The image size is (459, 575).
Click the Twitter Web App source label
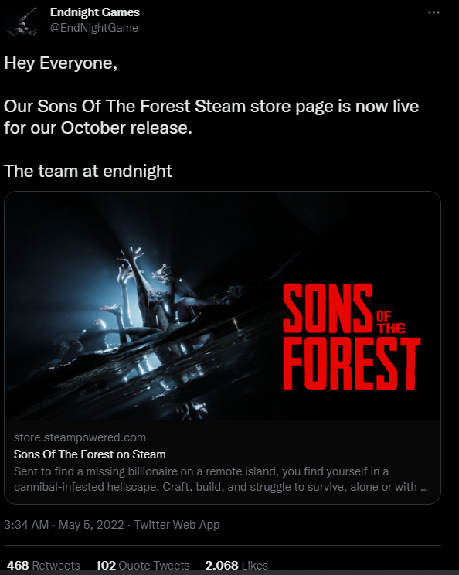pyautogui.click(x=177, y=525)
